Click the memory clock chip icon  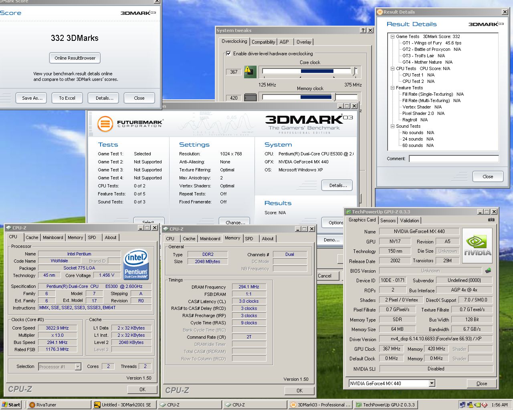click(250, 97)
